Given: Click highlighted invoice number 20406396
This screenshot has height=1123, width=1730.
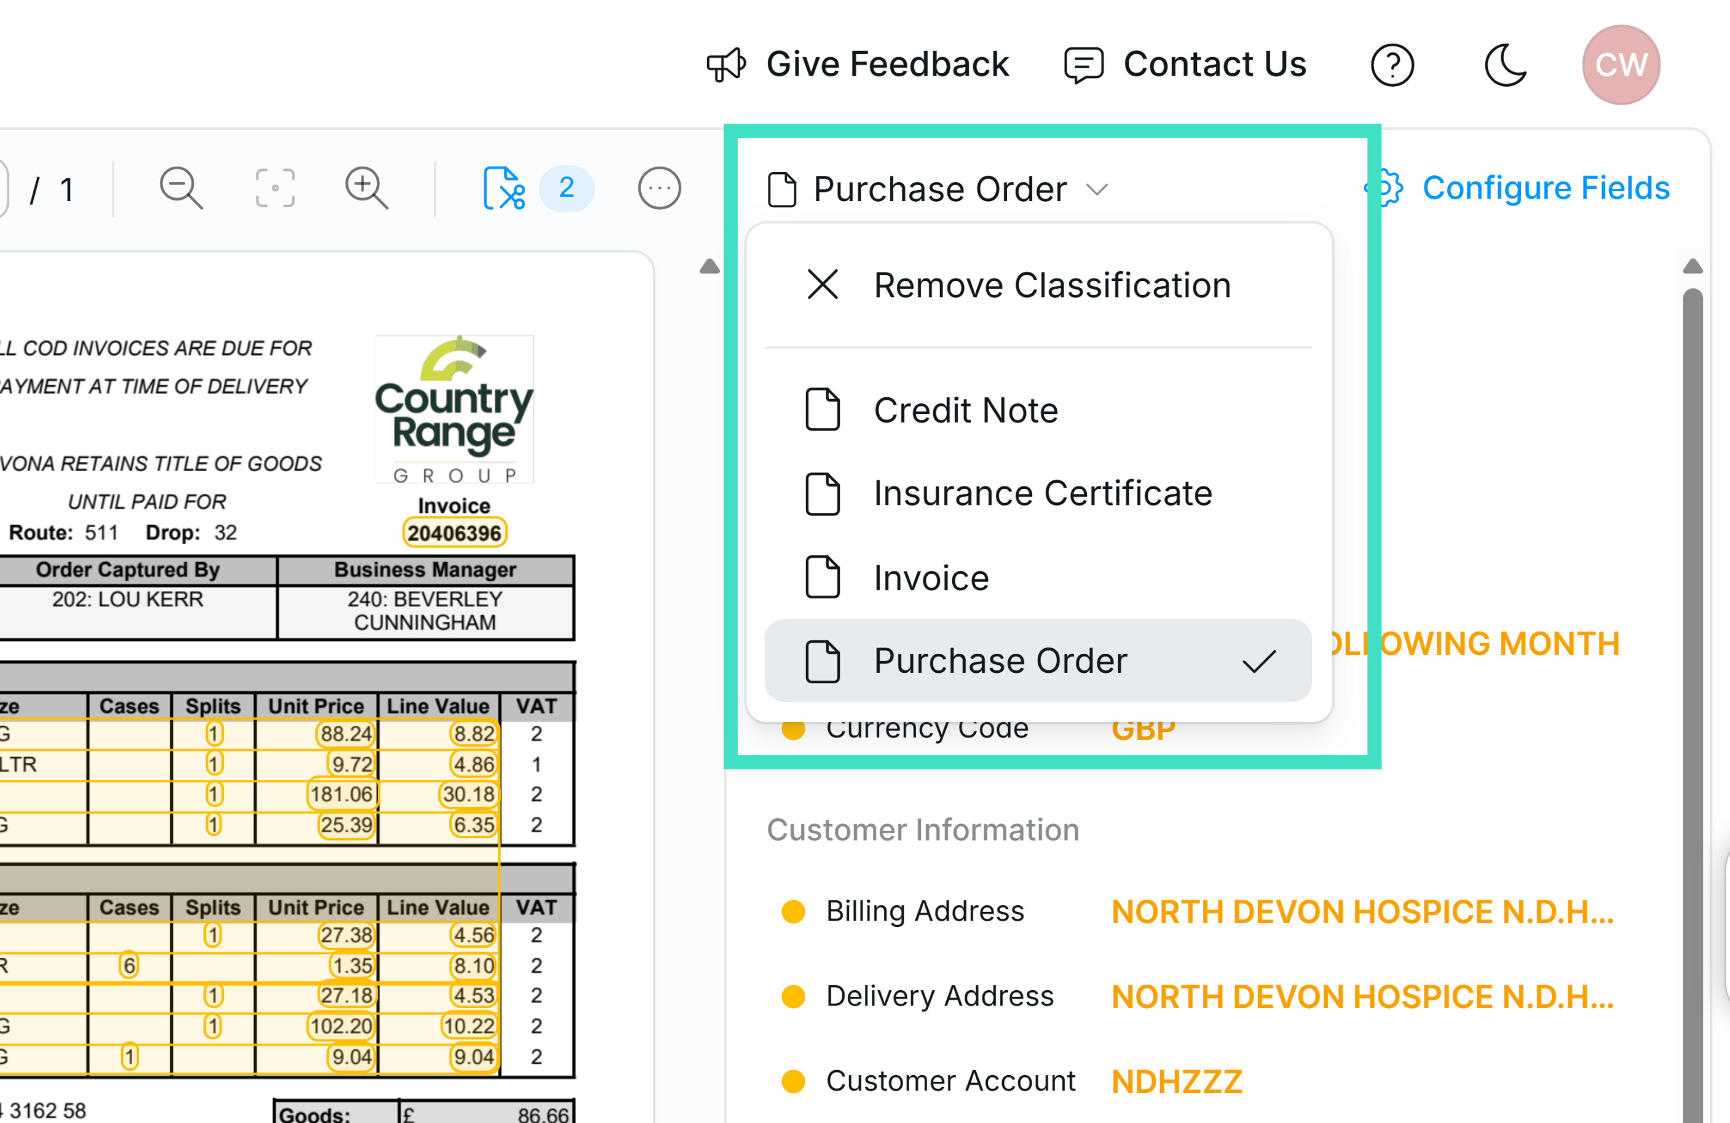Looking at the screenshot, I should tap(454, 533).
